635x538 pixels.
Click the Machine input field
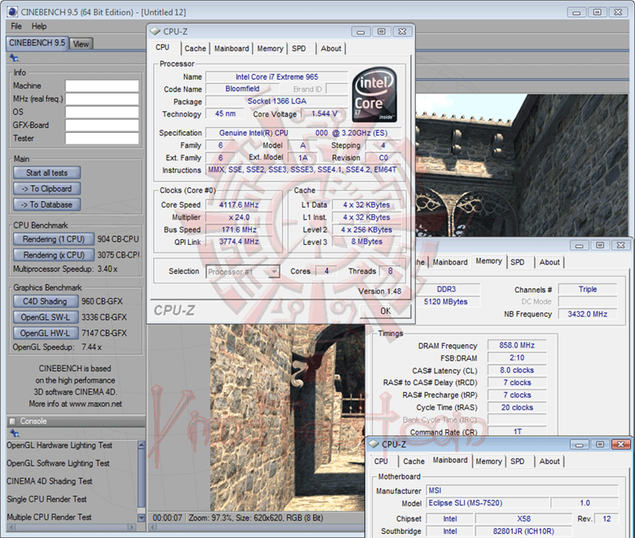point(102,85)
